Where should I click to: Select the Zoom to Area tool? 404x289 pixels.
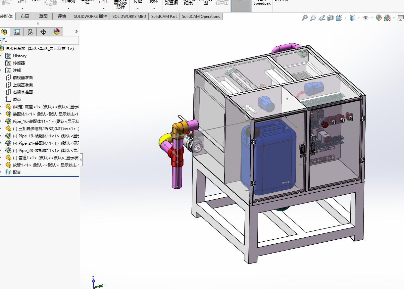(313, 18)
